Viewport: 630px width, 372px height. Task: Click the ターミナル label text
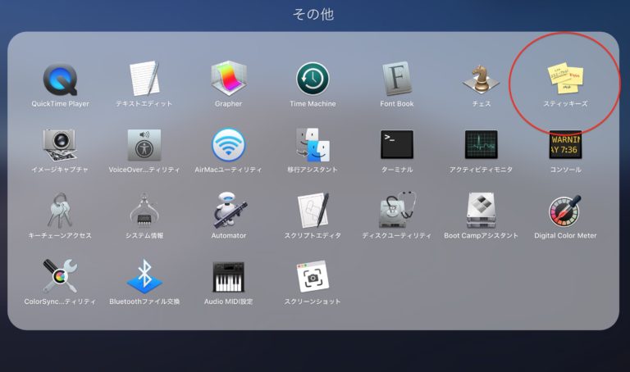click(397, 170)
